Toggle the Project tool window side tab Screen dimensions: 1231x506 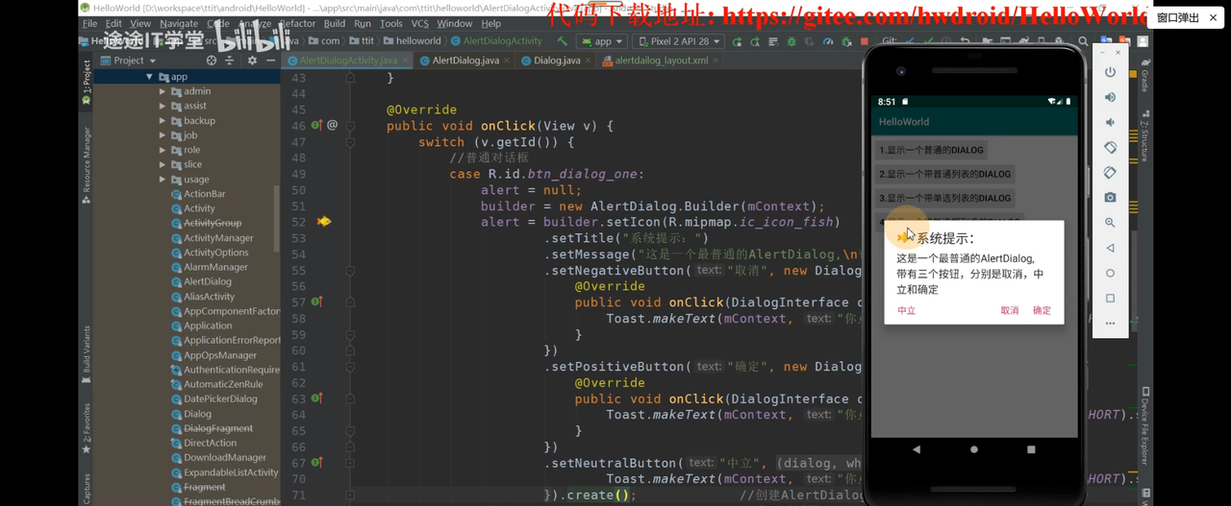pos(86,82)
